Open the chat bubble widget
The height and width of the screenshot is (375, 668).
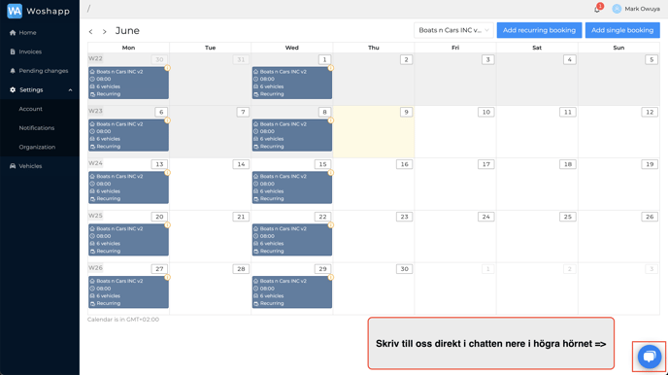click(x=650, y=357)
